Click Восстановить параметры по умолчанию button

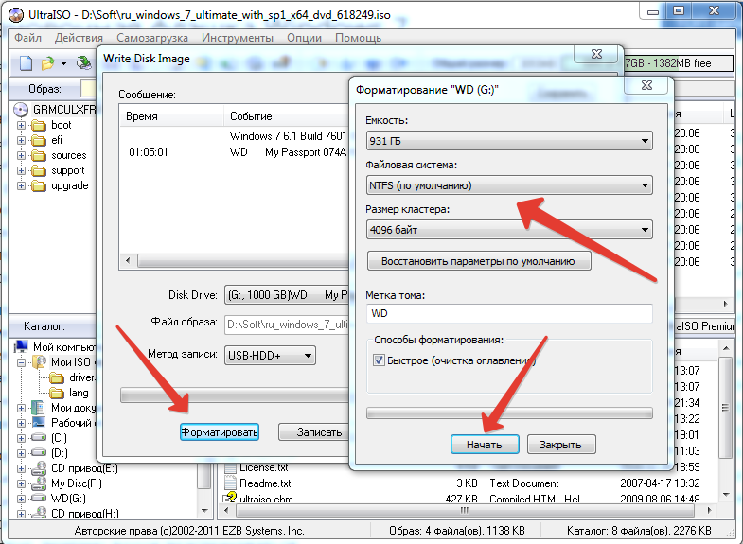pos(479,261)
